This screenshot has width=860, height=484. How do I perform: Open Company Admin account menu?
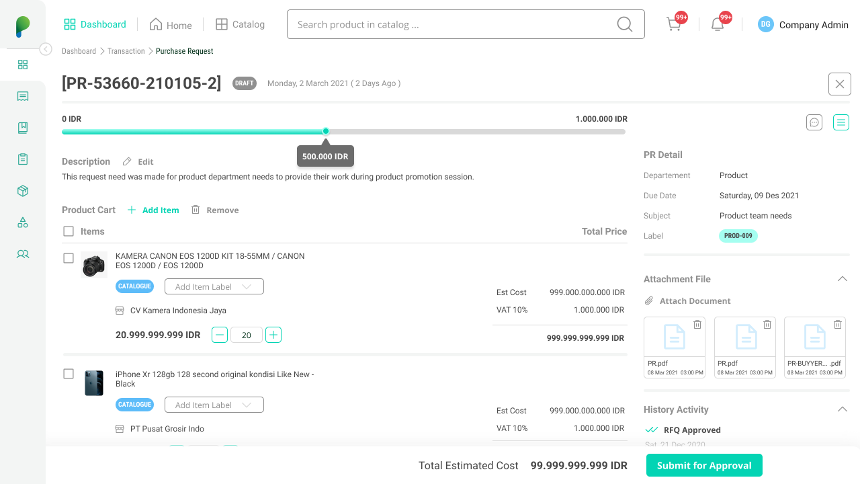tap(804, 24)
